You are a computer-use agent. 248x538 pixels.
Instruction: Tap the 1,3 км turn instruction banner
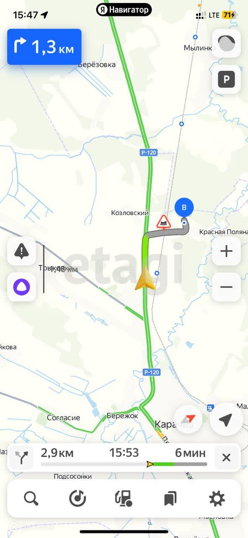(x=44, y=47)
